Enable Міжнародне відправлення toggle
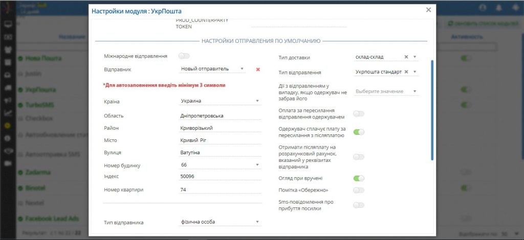This screenshot has width=524, height=240. (184, 56)
